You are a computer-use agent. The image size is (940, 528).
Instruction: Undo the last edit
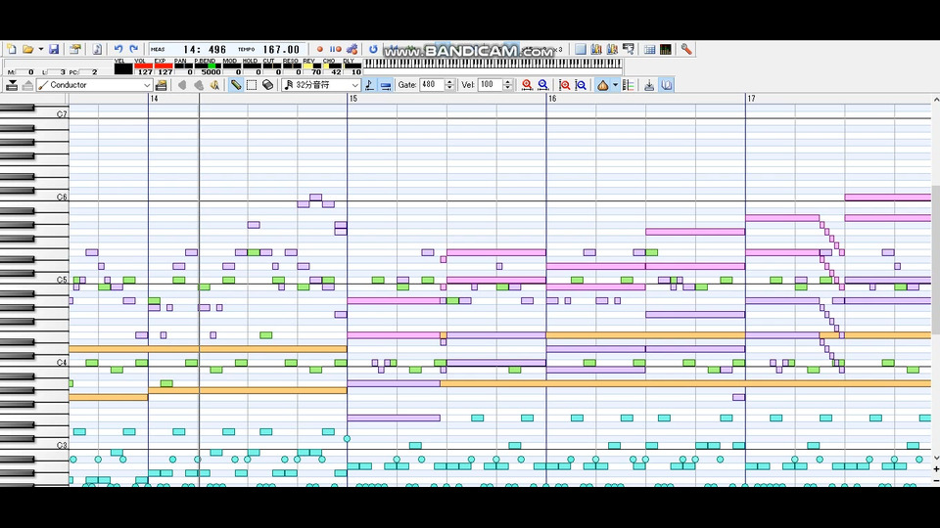click(118, 49)
